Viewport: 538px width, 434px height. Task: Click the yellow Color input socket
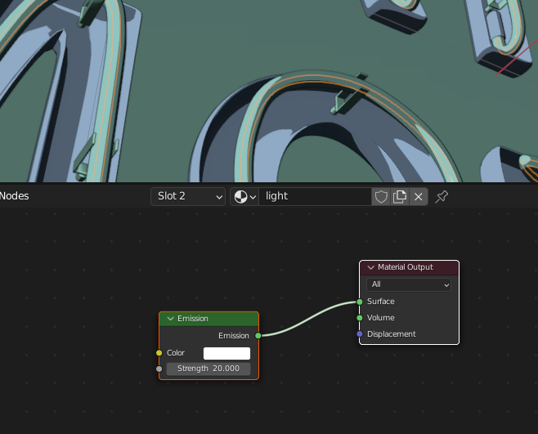(159, 353)
